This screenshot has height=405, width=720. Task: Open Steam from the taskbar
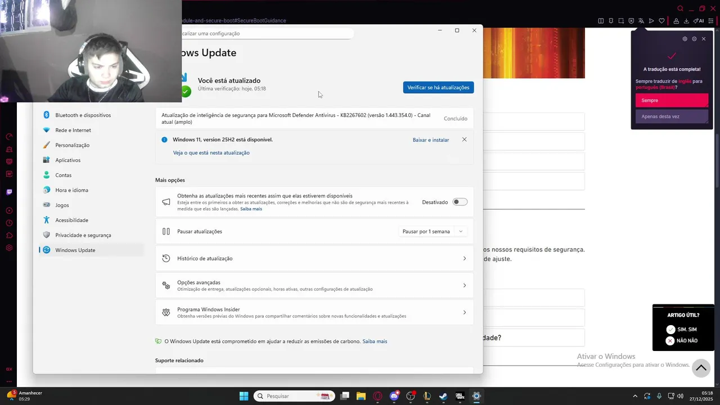pos(443,396)
